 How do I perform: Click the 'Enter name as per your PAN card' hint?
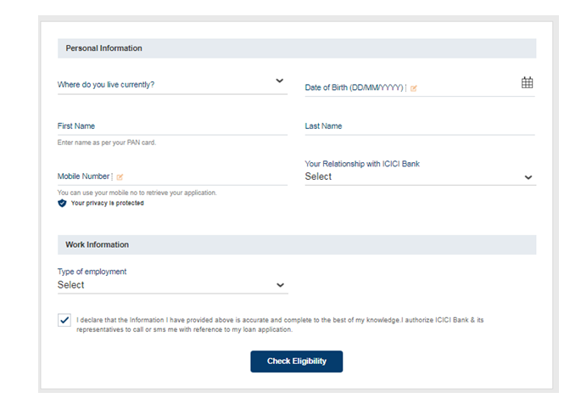[x=107, y=143]
